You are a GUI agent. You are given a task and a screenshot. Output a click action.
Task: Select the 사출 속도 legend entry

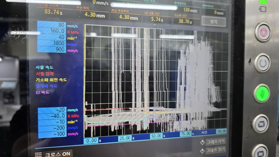[x=44, y=68]
